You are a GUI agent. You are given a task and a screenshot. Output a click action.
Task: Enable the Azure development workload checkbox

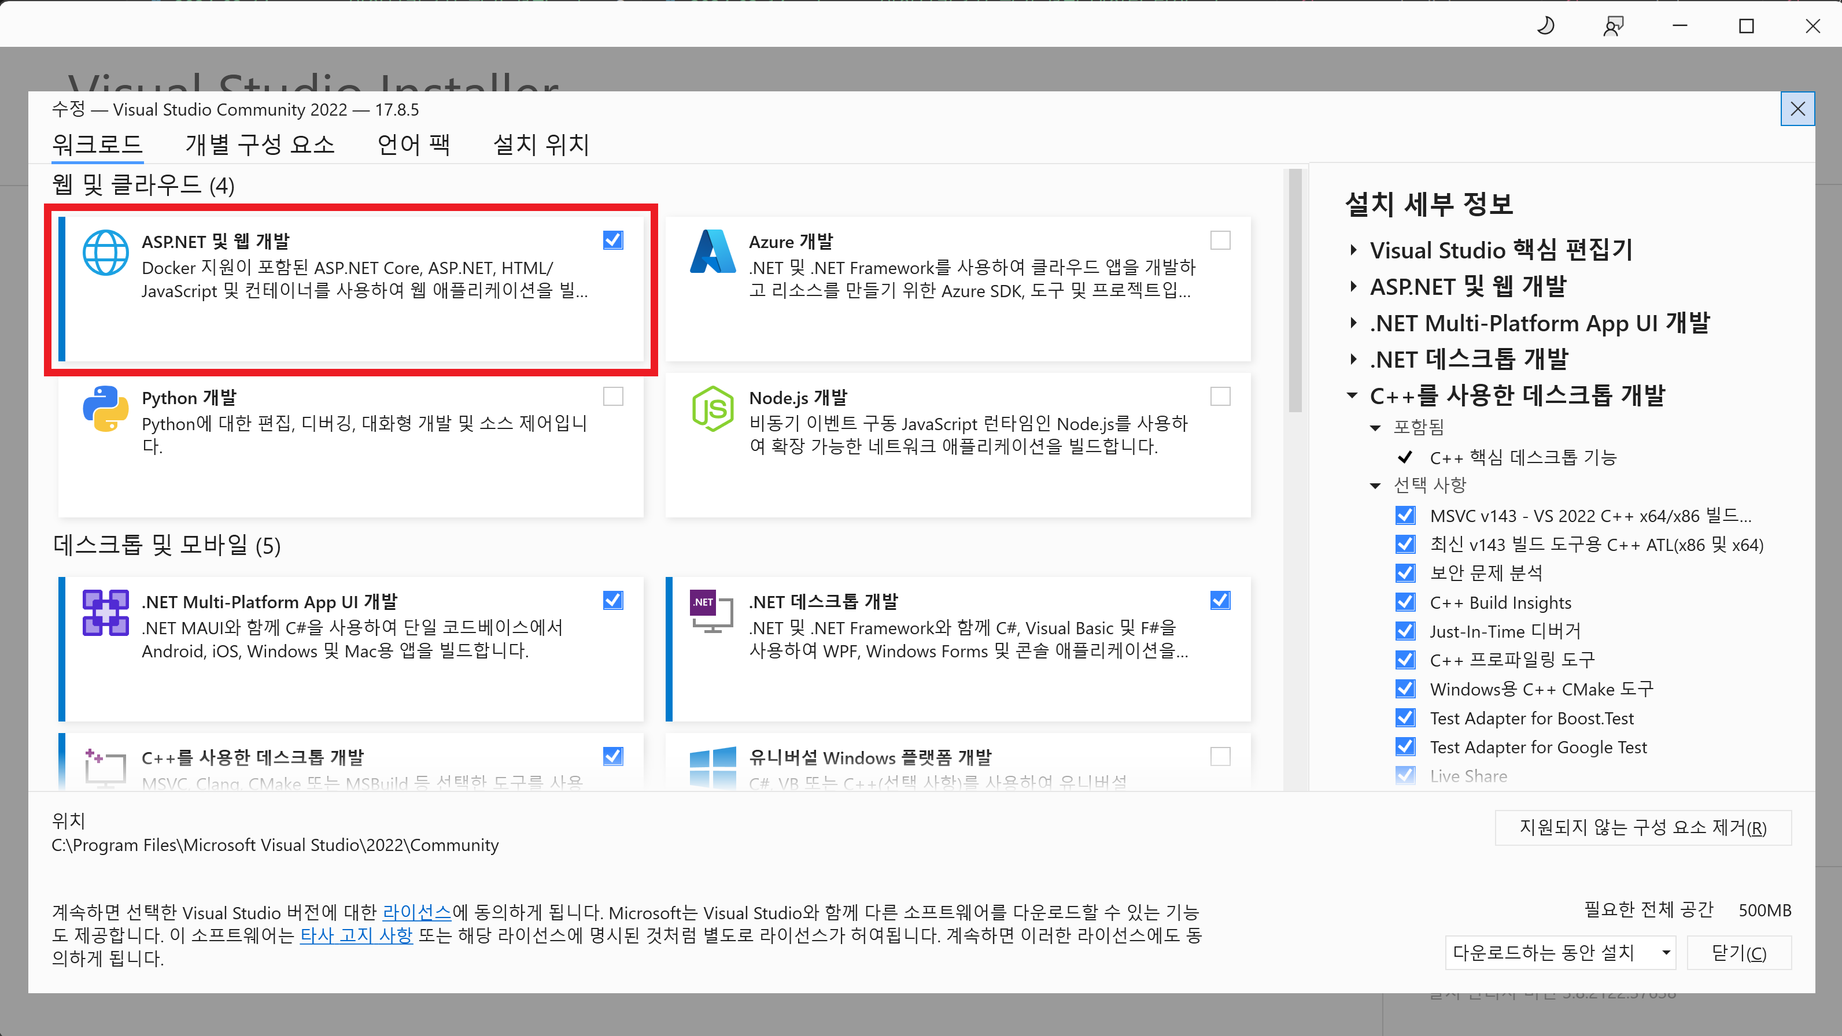point(1220,240)
